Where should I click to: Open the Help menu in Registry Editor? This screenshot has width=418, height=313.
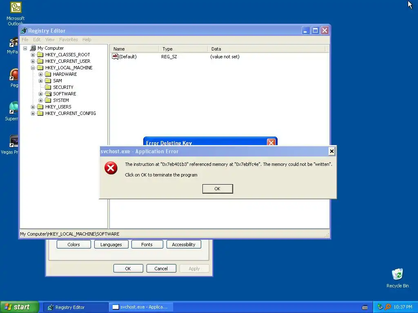[87, 40]
